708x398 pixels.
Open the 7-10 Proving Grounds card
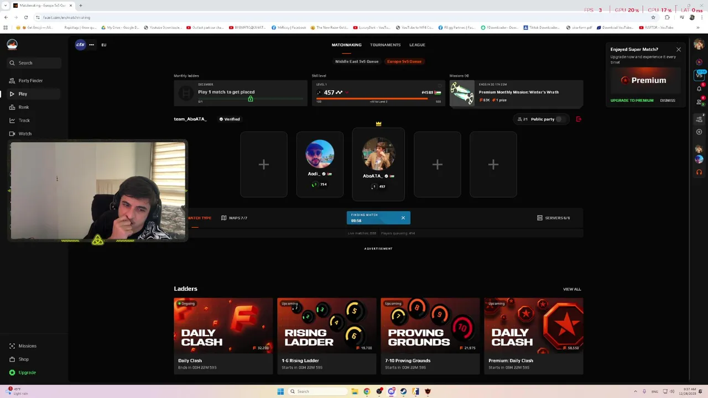430,336
